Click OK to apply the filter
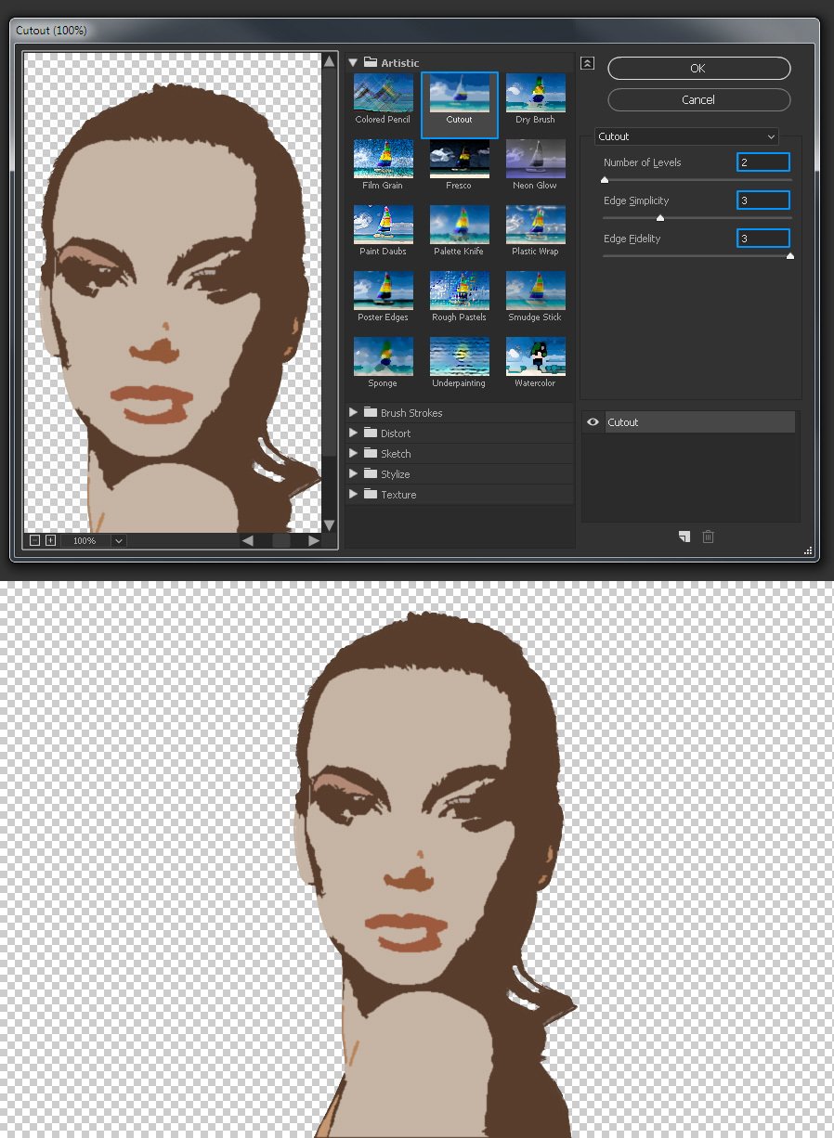The width and height of the screenshot is (834, 1138). 698,68
